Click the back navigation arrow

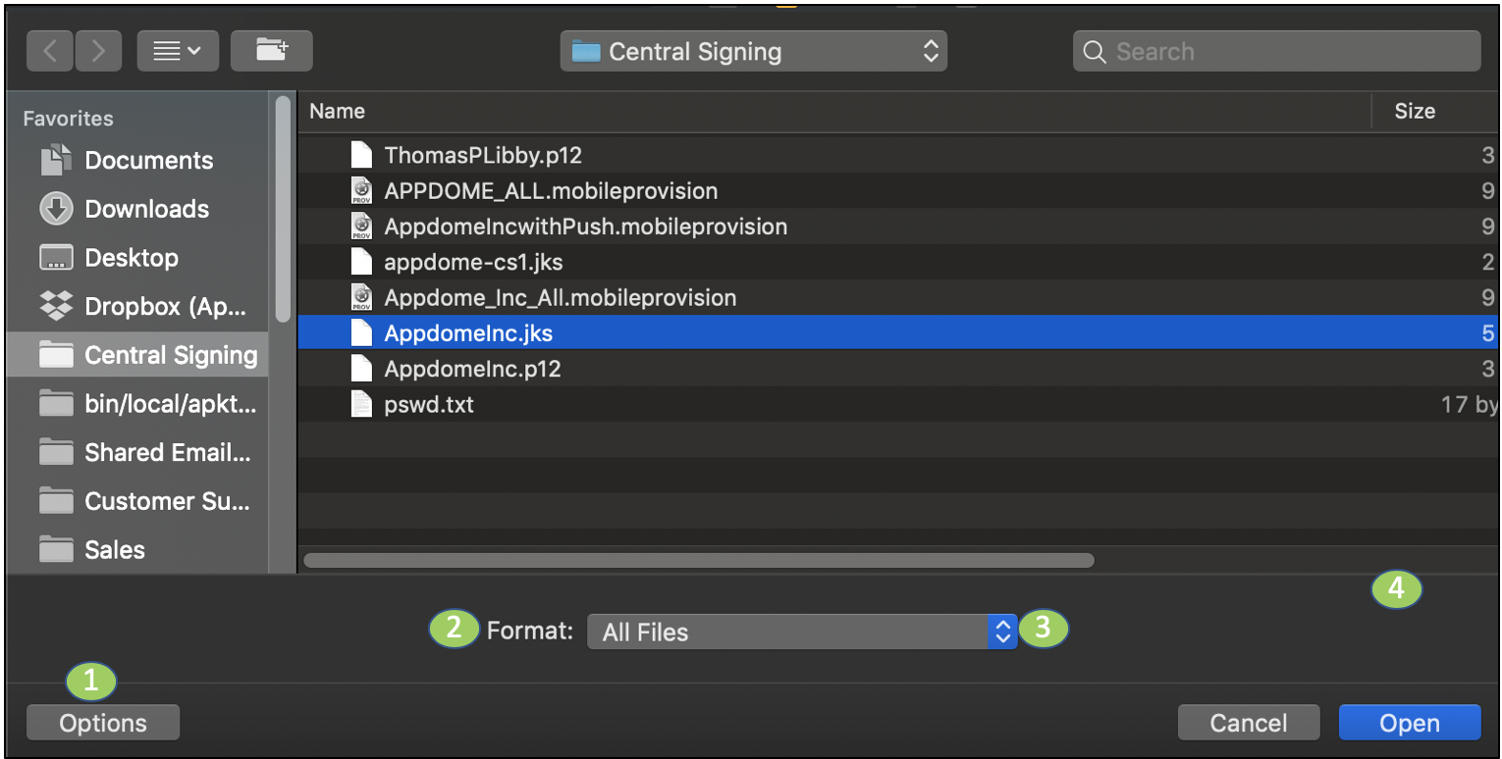point(50,51)
